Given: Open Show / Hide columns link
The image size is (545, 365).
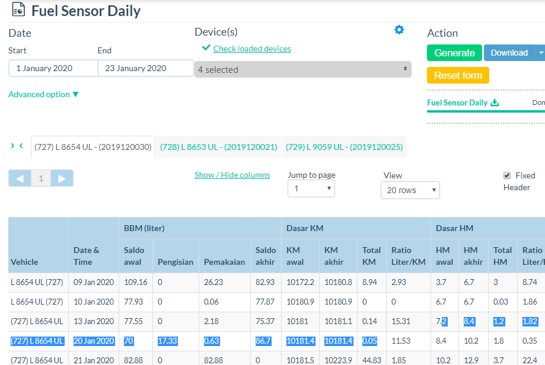Looking at the screenshot, I should click(x=232, y=175).
